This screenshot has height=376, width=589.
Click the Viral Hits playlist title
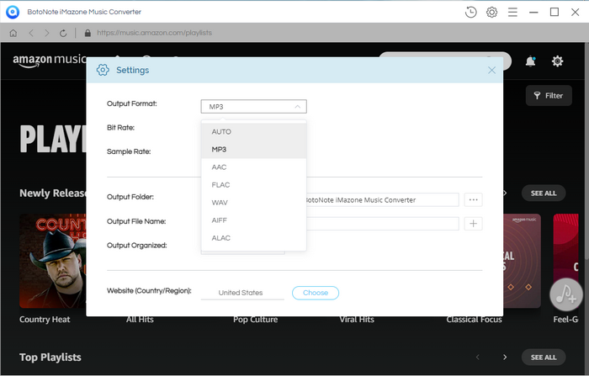[x=357, y=320]
